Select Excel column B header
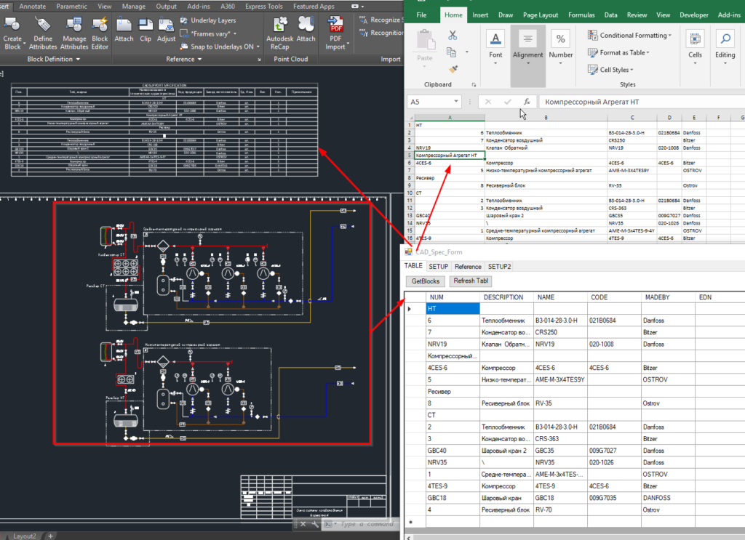The height and width of the screenshot is (540, 745). click(546, 117)
